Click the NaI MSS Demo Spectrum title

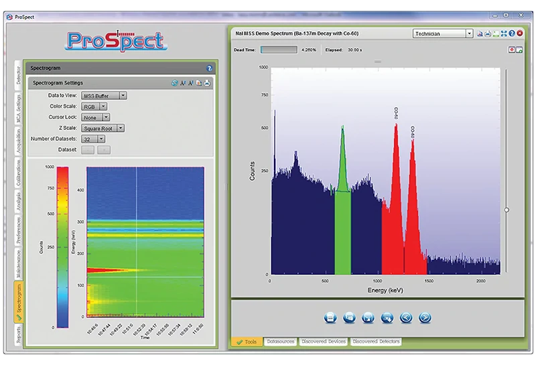(x=297, y=33)
